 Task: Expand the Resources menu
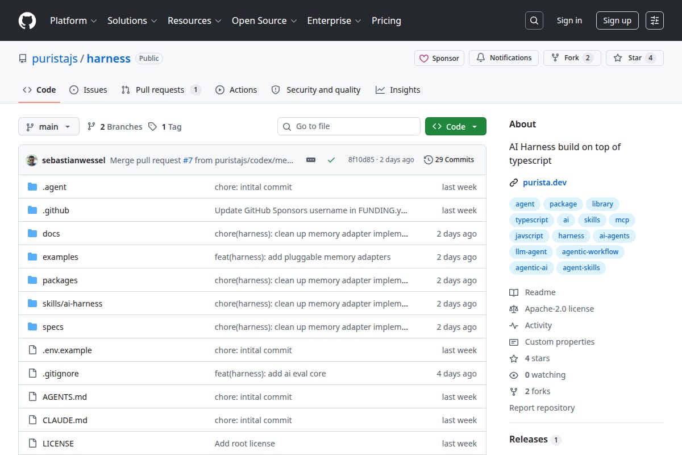pos(194,20)
